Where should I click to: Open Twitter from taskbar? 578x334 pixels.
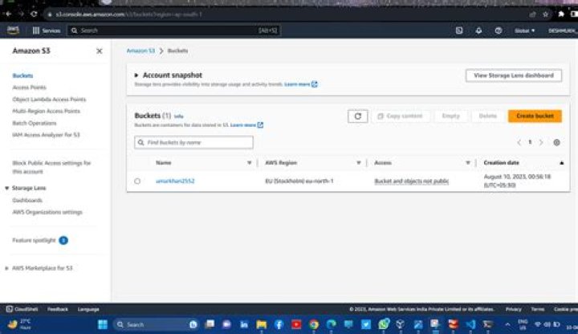(366, 324)
